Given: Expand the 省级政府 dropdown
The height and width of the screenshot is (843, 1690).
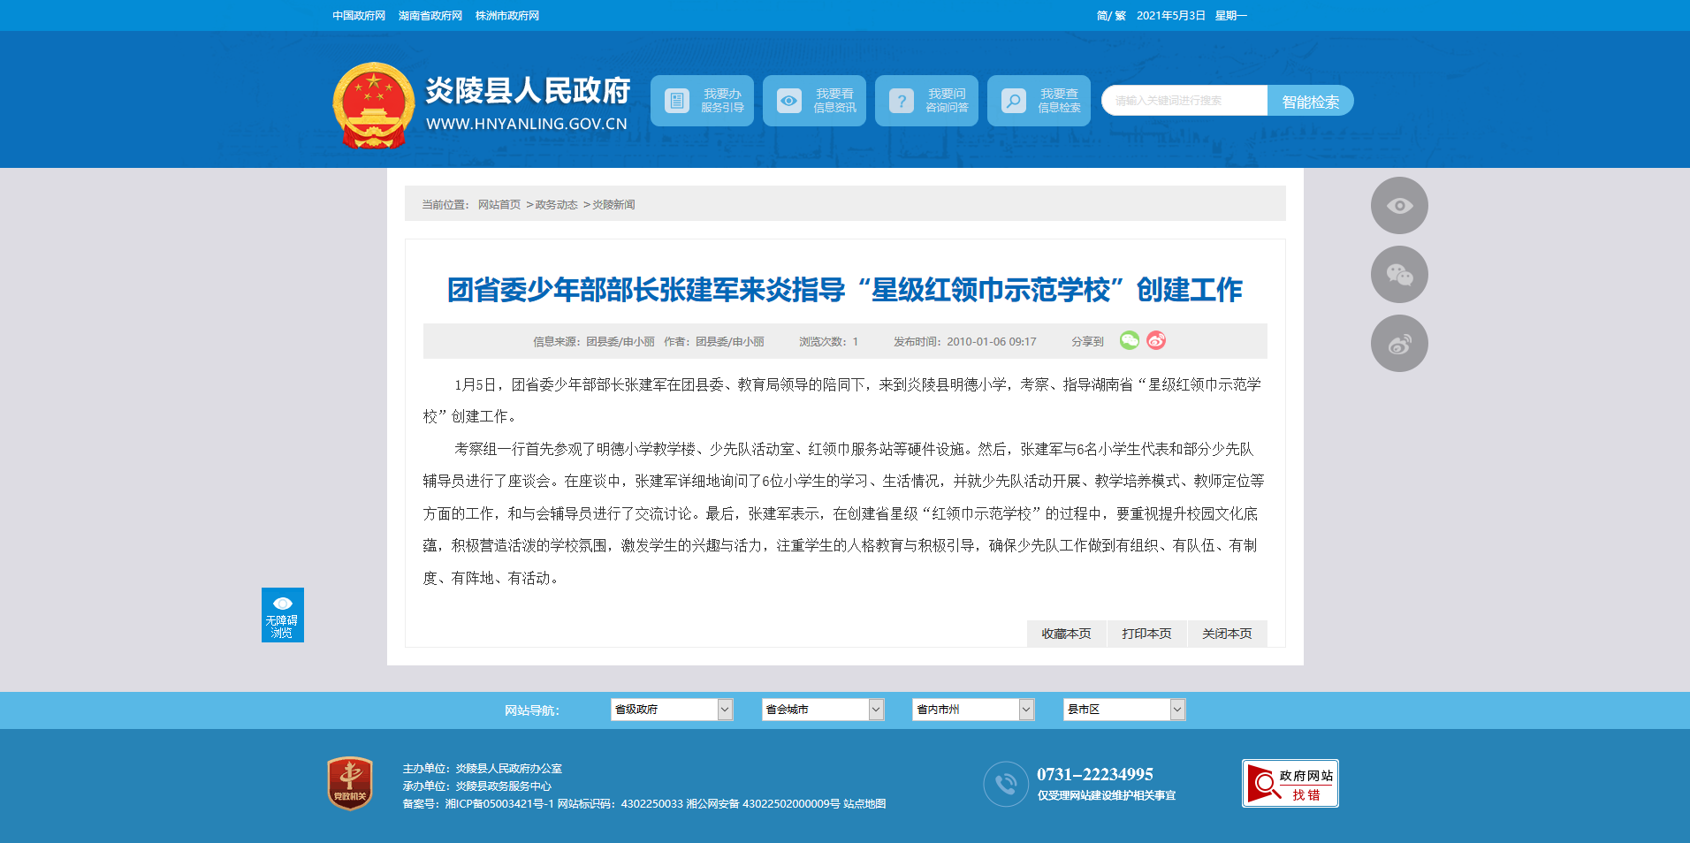Looking at the screenshot, I should [672, 710].
